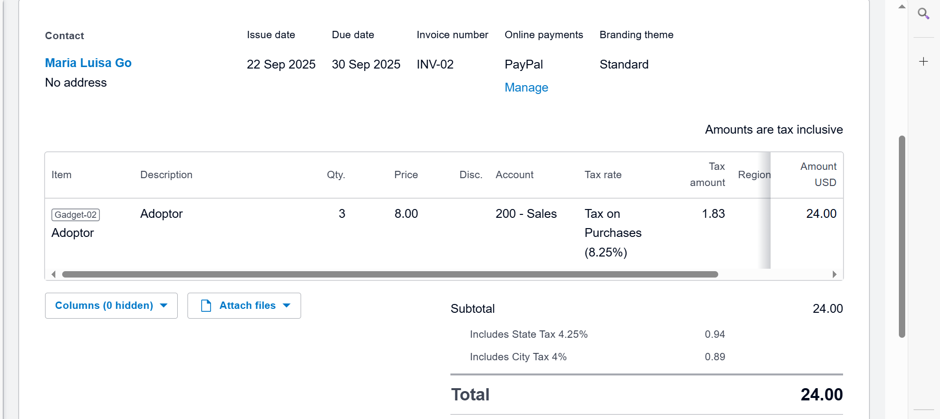940x419 pixels.
Task: Click the plus icon in sidebar
Action: 923,61
